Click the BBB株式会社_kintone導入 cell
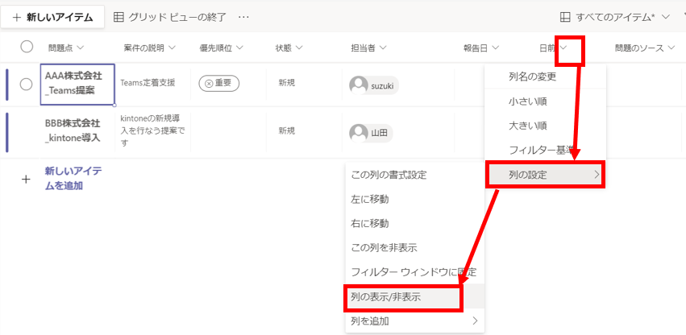This screenshot has width=686, height=335. click(x=77, y=130)
